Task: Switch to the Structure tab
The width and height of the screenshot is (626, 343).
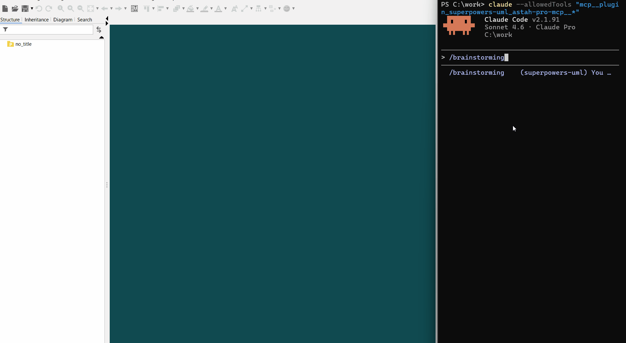Action: [x=10, y=20]
